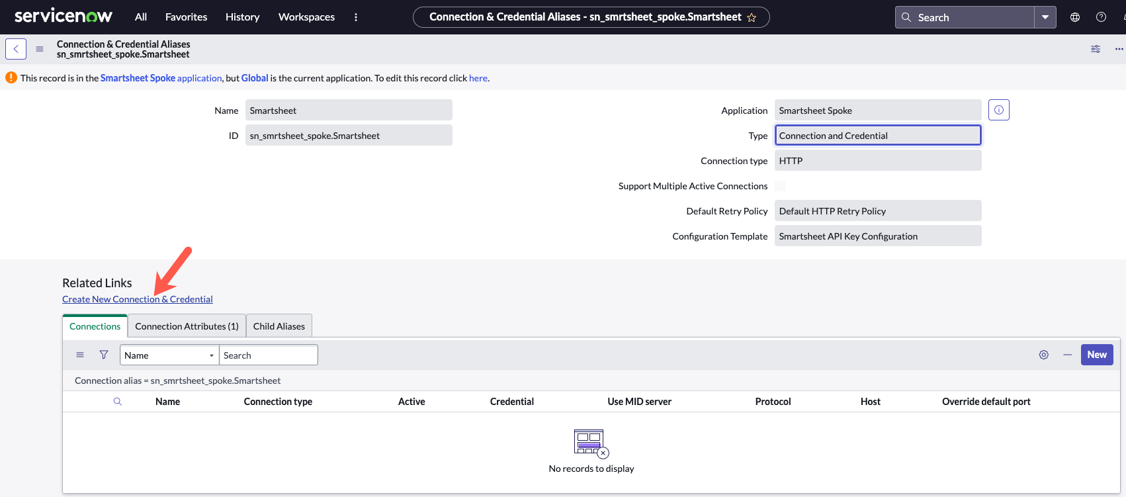Favorite this record with the star icon
The width and height of the screenshot is (1126, 497).
752,18
